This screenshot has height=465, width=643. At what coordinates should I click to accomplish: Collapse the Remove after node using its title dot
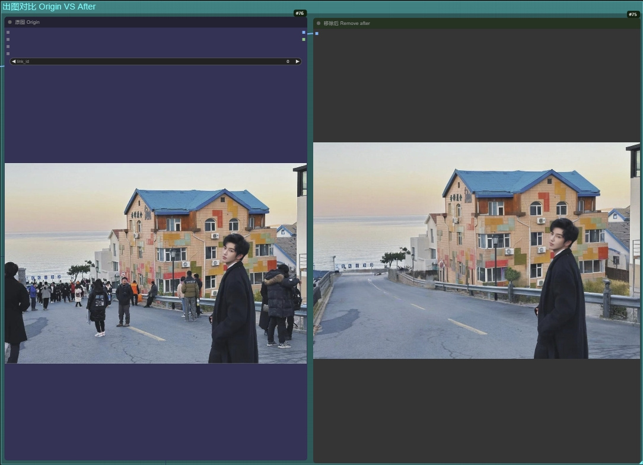tap(319, 24)
